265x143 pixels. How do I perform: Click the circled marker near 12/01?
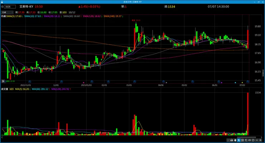(x=62, y=82)
